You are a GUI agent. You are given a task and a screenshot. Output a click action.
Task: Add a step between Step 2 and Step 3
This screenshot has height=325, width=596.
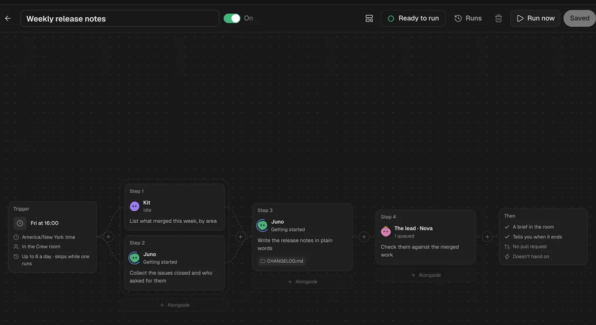click(x=240, y=237)
